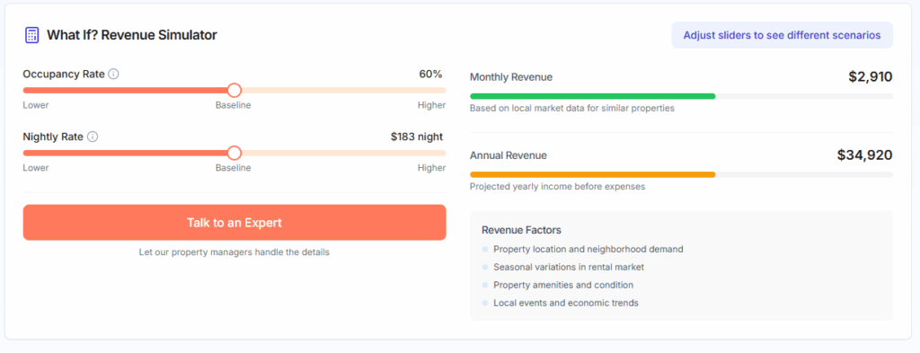Set Occupancy Rate slider to Higher end
This screenshot has height=353, width=920.
[x=444, y=91]
